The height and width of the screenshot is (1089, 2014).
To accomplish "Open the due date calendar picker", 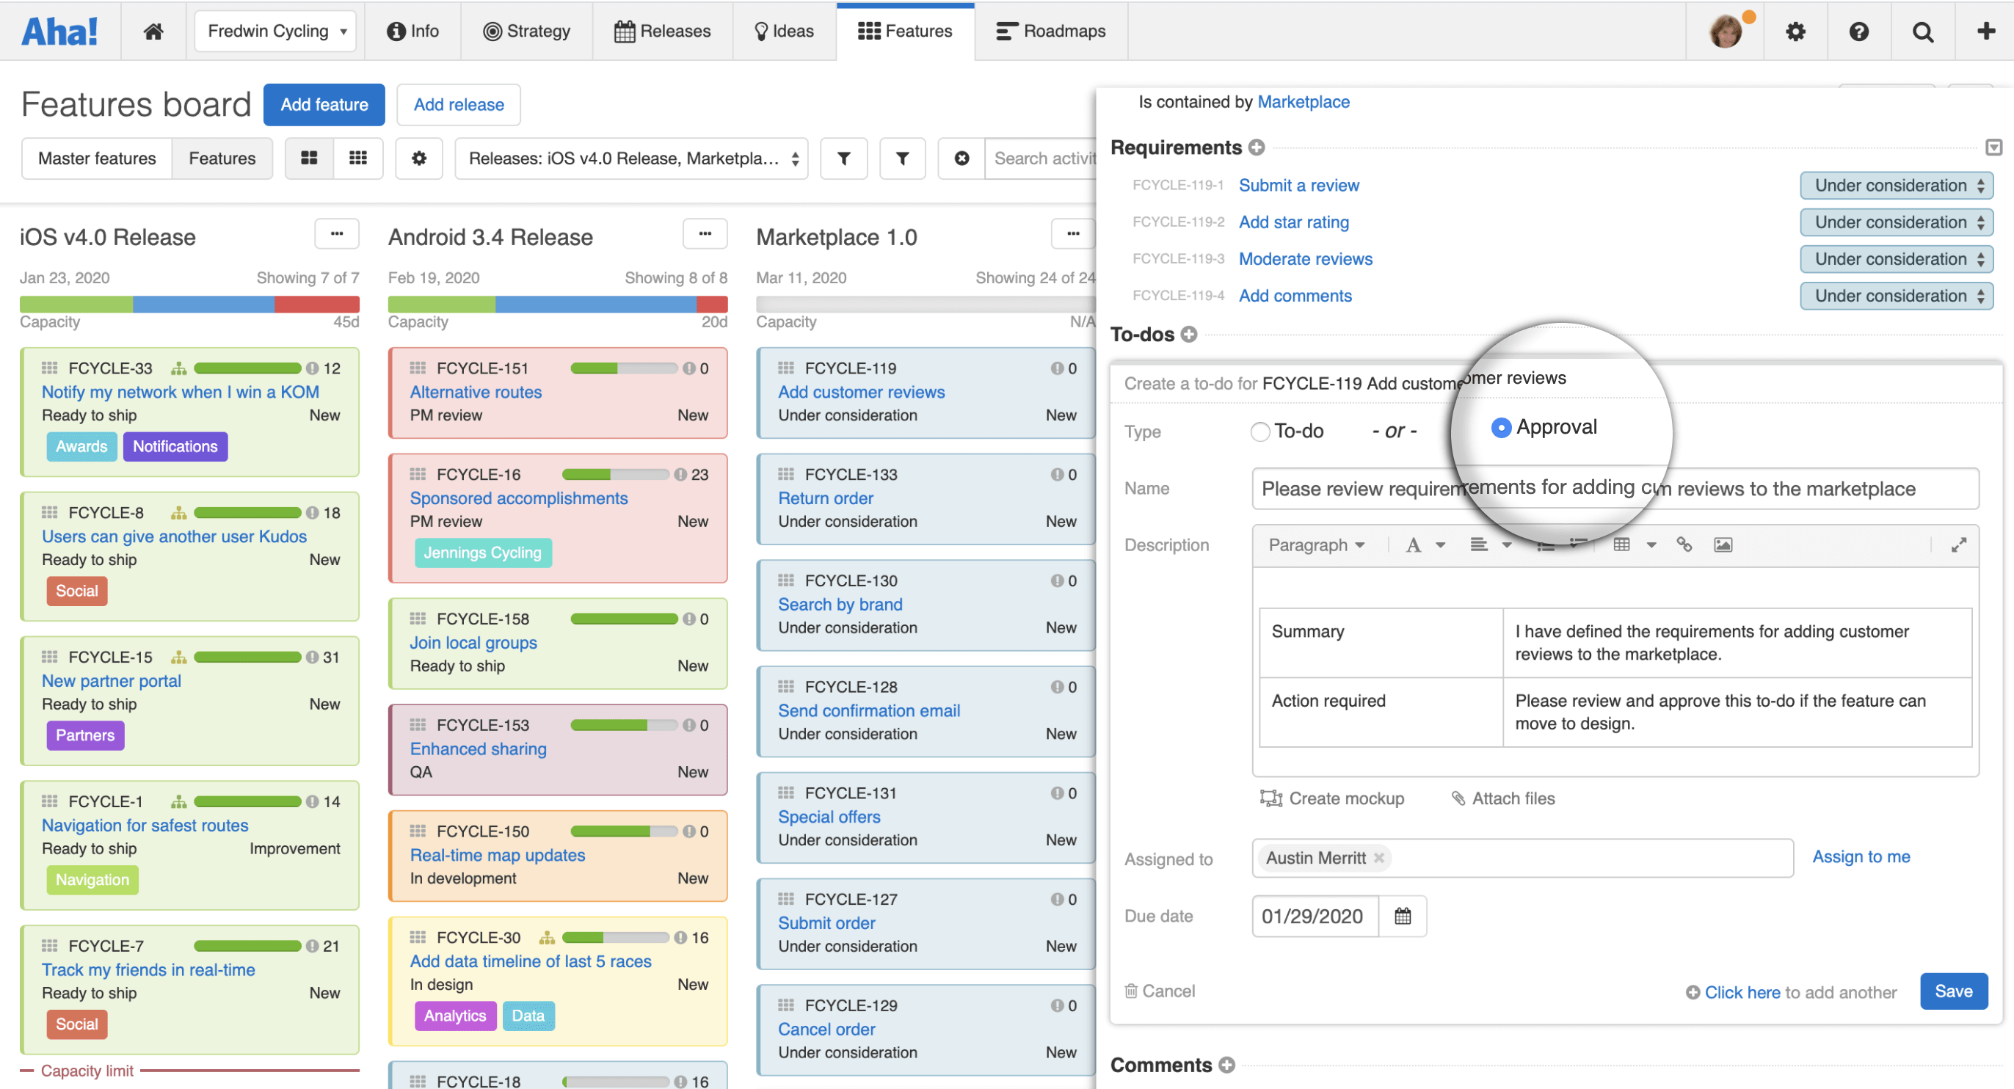I will [1402, 915].
